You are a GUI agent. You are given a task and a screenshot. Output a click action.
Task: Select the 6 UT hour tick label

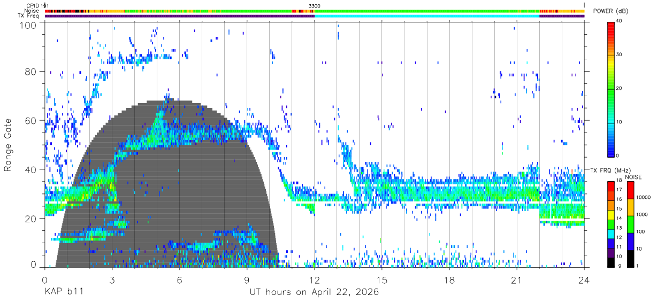coord(180,279)
